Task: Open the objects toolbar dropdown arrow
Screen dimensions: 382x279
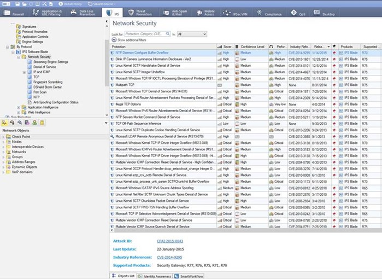Action: click(x=106, y=123)
